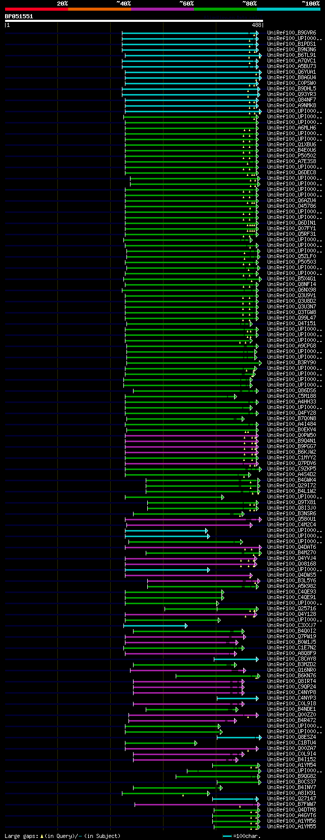Select the UniRef100_Q6NX98 label
Image resolution: width=325 pixels, height=840 pixels.
coord(291,290)
